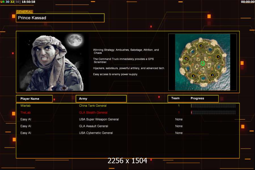Click the orange GENERAL label tag
The image size is (255, 170).
[x=24, y=12]
